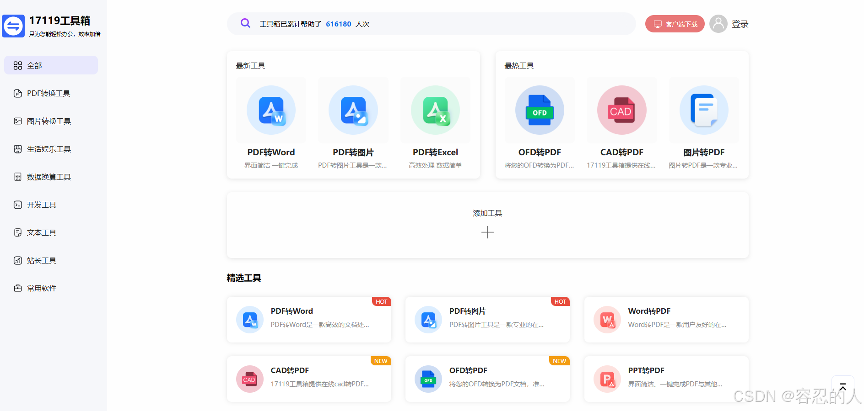Click description 界面简洁、一键完成PDF与其他...
Viewport: 864px width, 411px height.
[x=675, y=384]
